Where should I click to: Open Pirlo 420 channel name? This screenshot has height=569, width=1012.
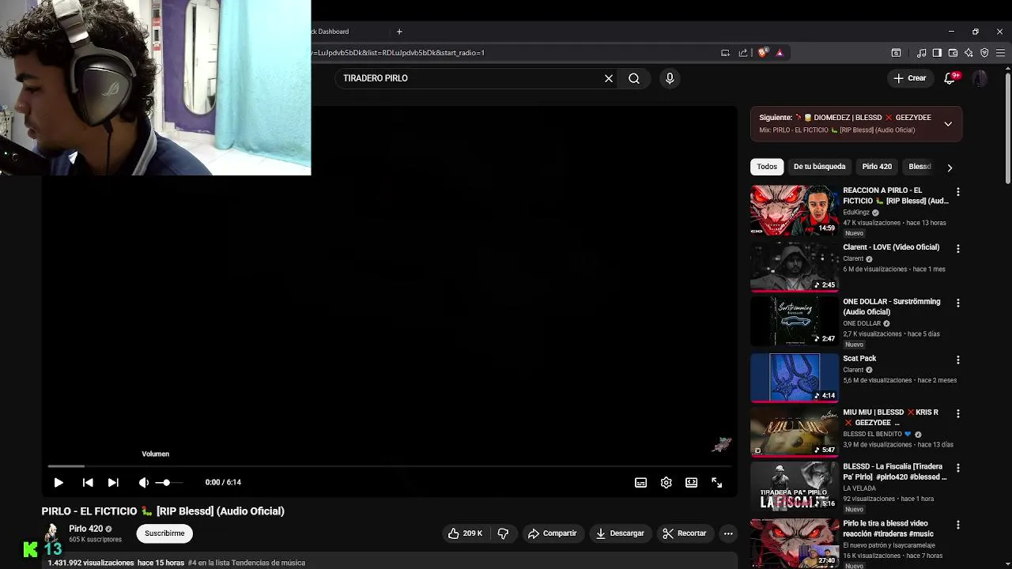85,529
